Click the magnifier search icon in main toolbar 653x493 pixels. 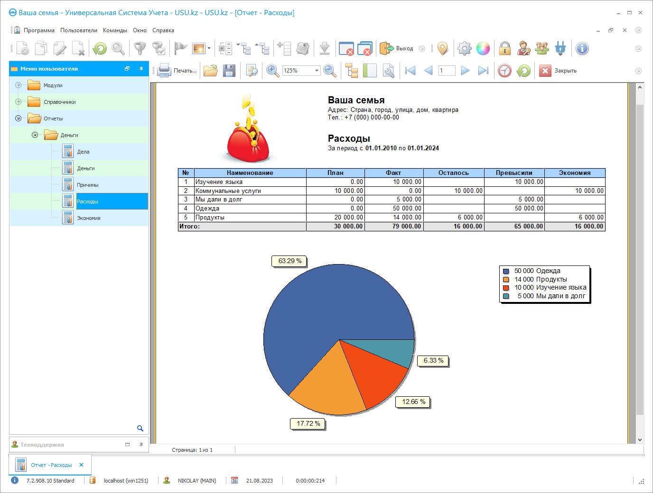(118, 48)
